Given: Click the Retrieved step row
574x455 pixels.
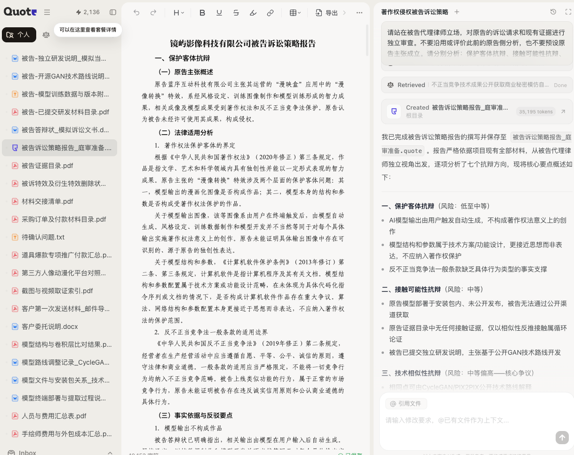Looking at the screenshot, I should point(477,85).
